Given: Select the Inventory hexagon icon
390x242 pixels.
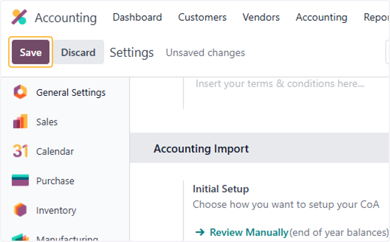Looking at the screenshot, I should [x=20, y=210].
